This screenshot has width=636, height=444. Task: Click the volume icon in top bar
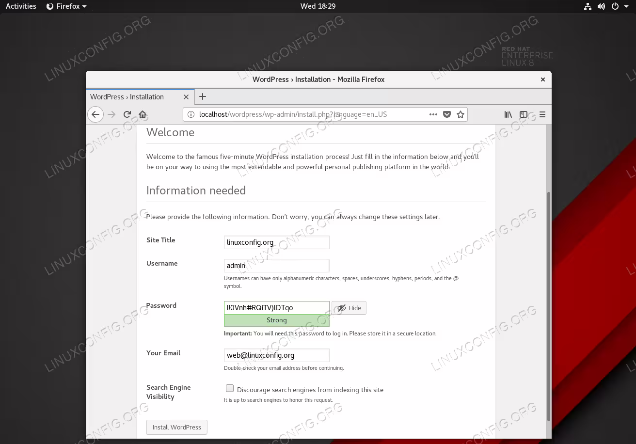(601, 6)
